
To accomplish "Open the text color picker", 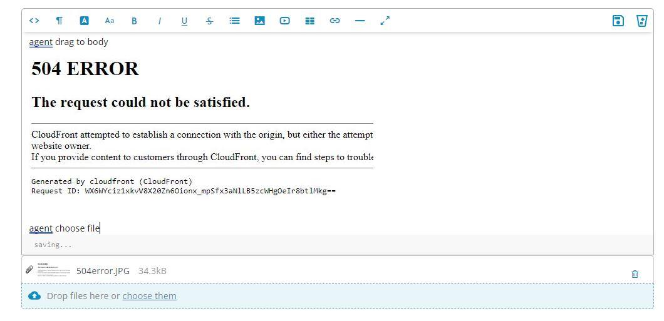I will click(x=85, y=21).
